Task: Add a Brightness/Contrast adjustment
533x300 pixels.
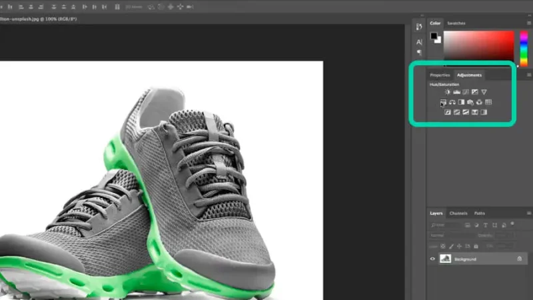Action: coord(447,92)
